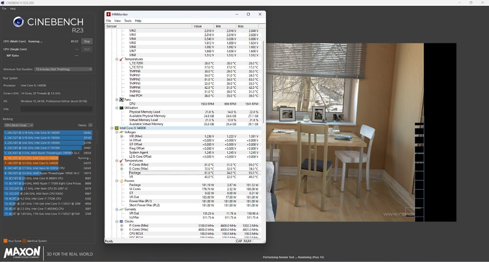
Task: Click the HWMonitor vertical scrollbar
Action: click(263, 83)
